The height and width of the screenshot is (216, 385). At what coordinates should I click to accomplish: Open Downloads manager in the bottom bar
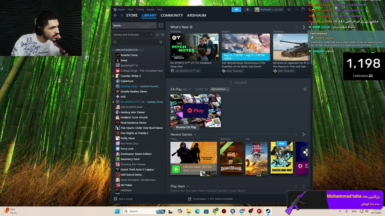(x=210, y=199)
